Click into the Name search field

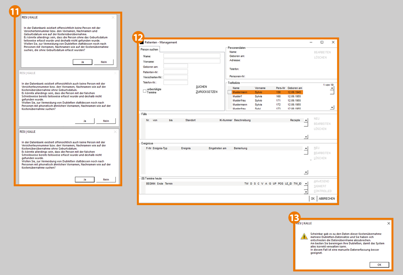[192, 56]
